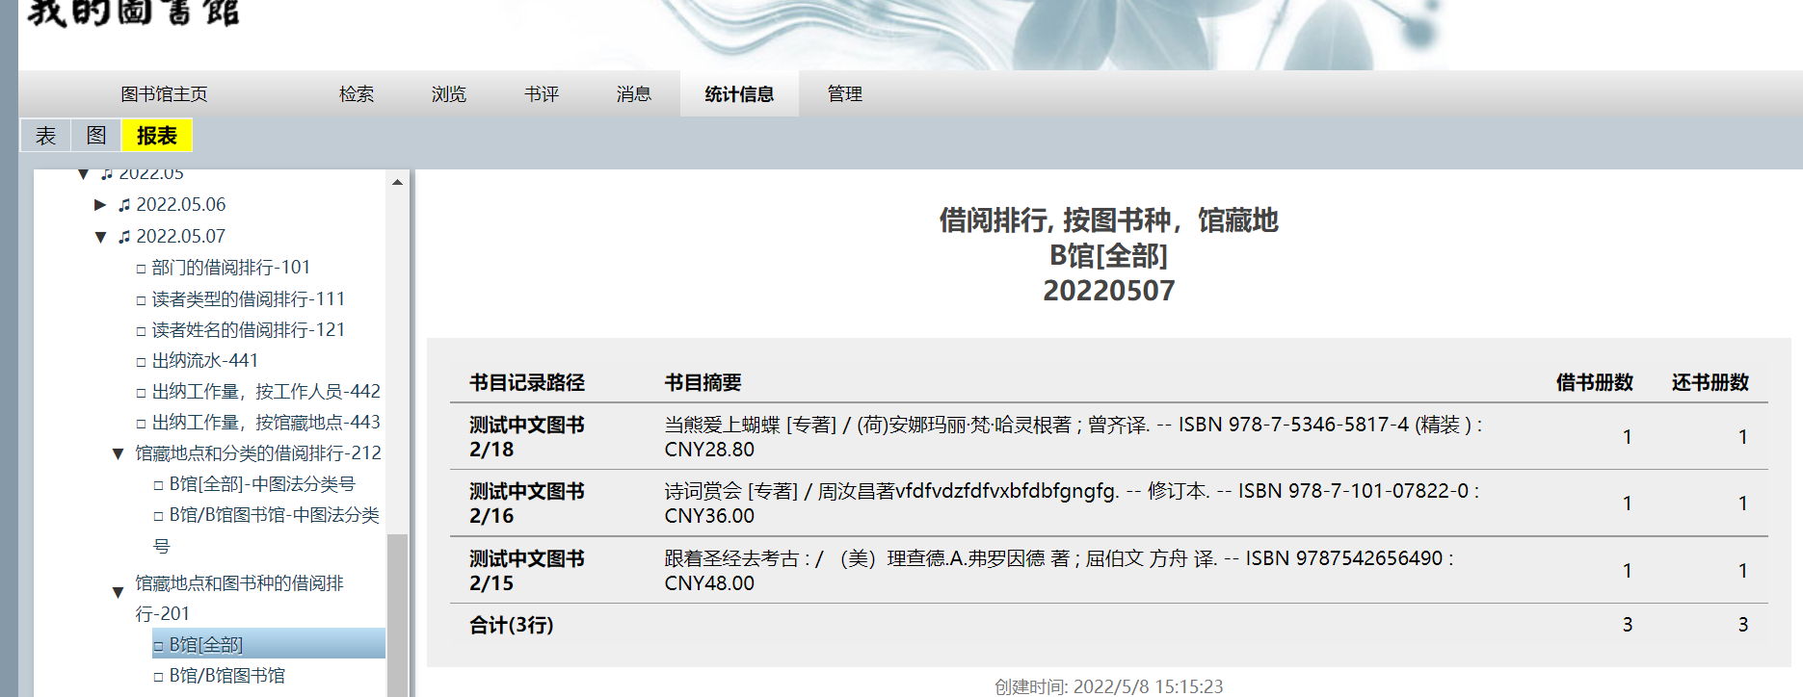Open the 图书馆主页 menu item

(164, 94)
